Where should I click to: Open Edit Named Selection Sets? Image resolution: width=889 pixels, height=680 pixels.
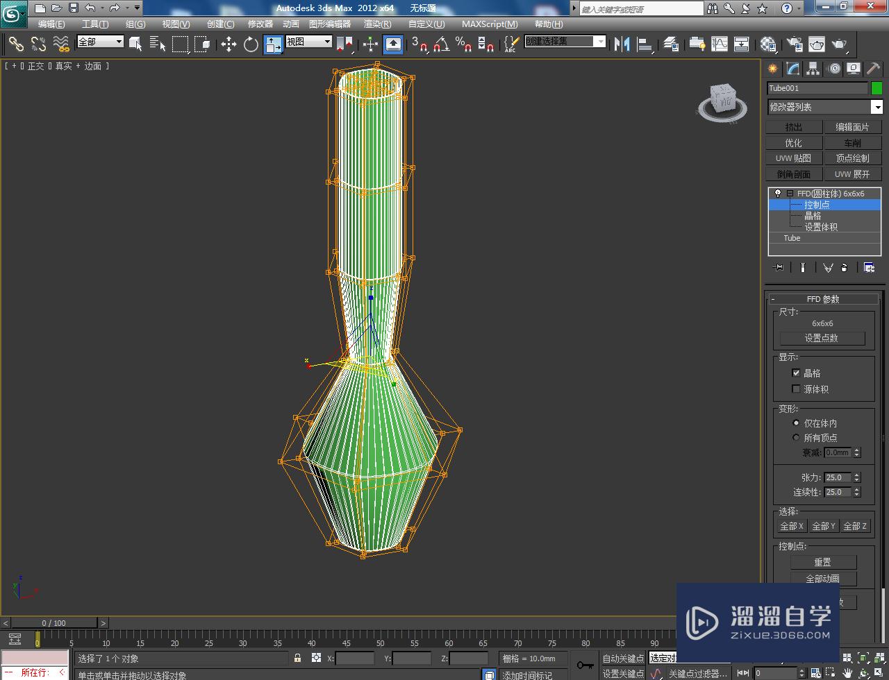510,44
